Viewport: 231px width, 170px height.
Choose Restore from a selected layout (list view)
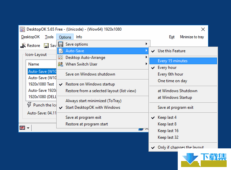pyautogui.click(x=103, y=91)
